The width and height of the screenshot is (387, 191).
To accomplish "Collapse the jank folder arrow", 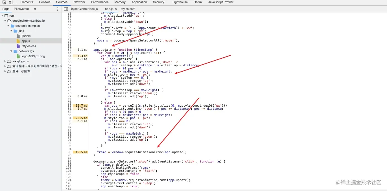I will pos(12,31).
